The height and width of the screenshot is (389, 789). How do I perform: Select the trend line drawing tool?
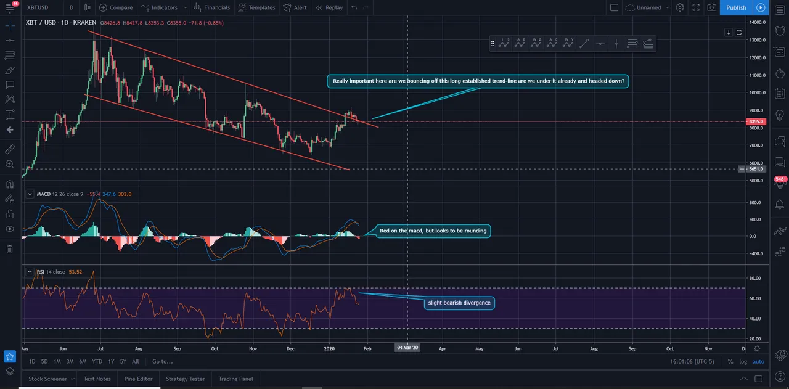pyautogui.click(x=9, y=40)
